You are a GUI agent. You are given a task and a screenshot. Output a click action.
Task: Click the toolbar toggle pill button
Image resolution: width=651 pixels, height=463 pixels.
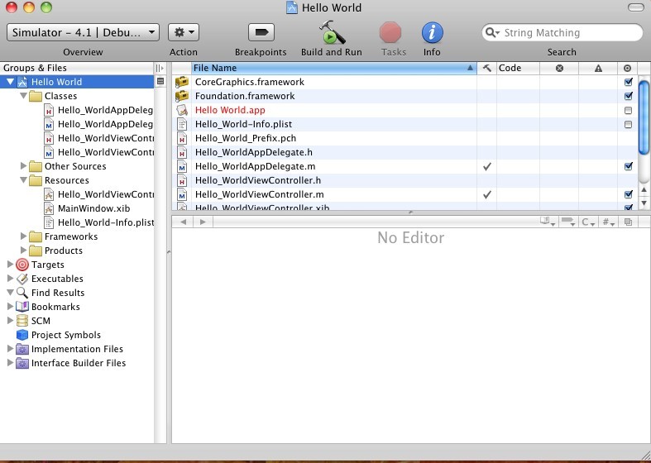tap(636, 7)
